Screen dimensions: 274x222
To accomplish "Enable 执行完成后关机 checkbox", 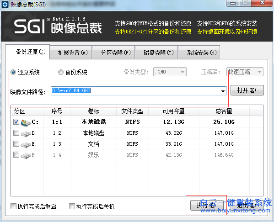I will tap(72, 206).
